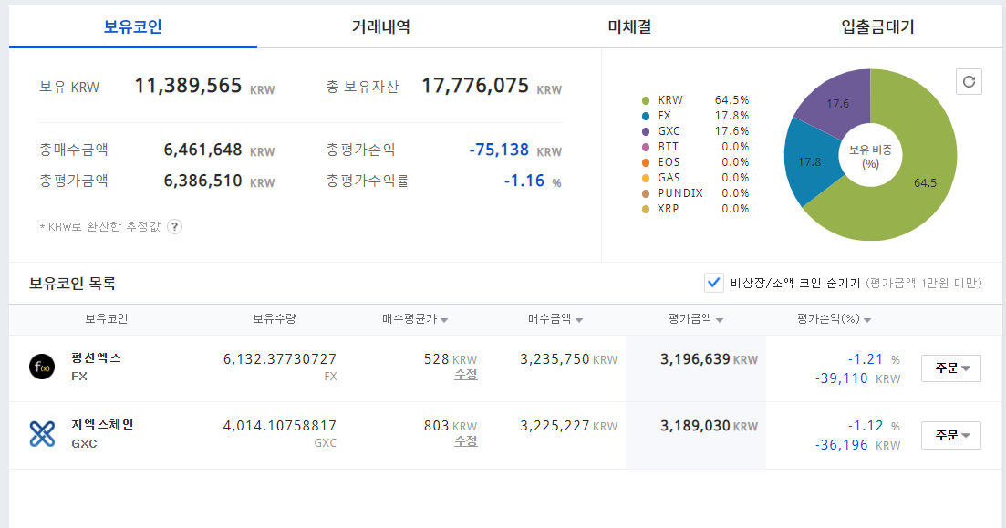Click the 지엑스체인 GXC coin logo
This screenshot has width=1006, height=528.
pos(42,435)
